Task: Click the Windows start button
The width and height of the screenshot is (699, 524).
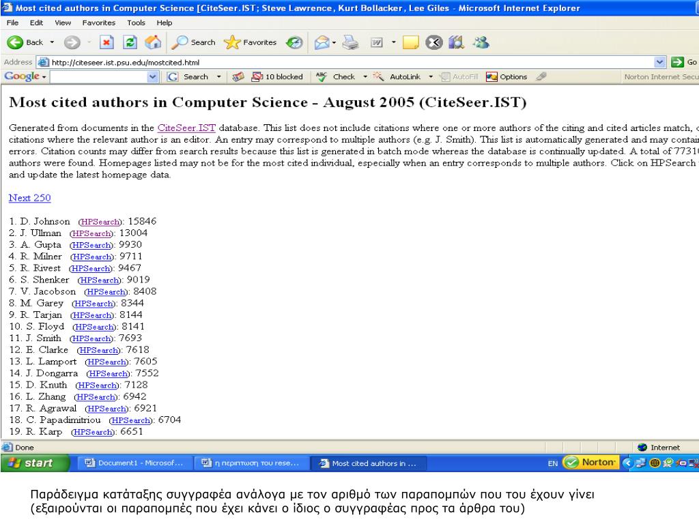Action: (x=35, y=463)
